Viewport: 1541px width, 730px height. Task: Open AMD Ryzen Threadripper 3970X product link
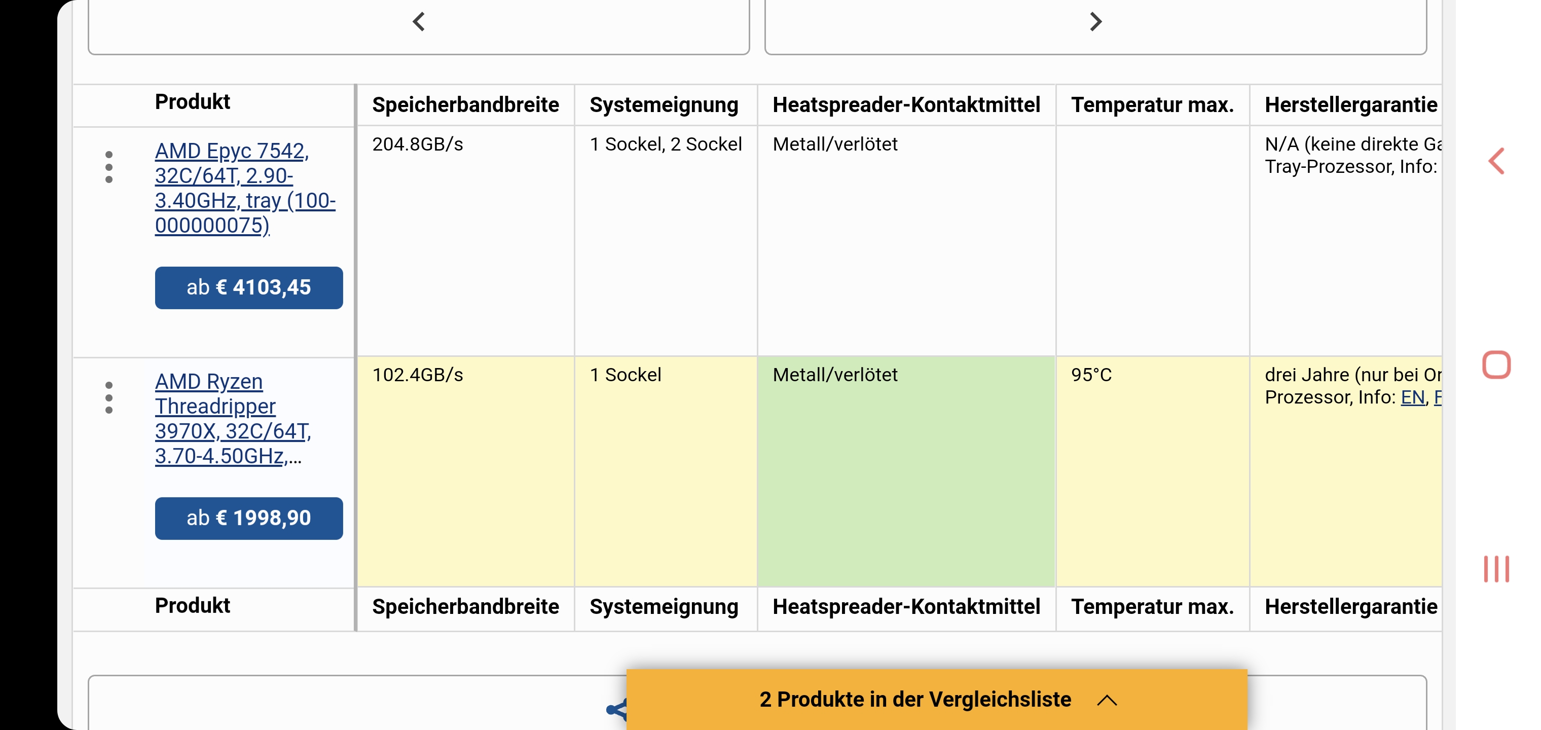(x=233, y=418)
